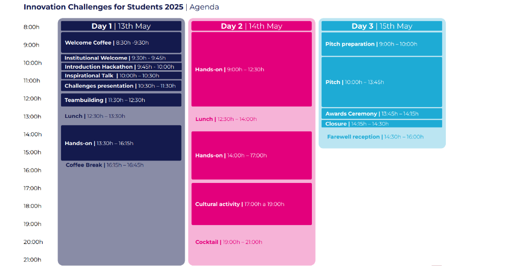Click the Awards Ceremony session
Screen dimensions: 513x266
click(x=382, y=114)
